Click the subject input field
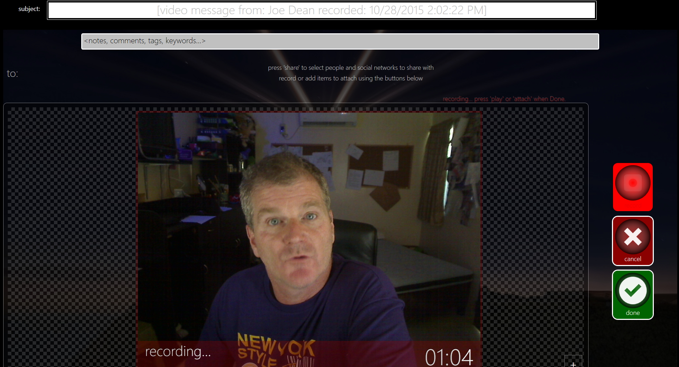The image size is (679, 367). tap(322, 10)
